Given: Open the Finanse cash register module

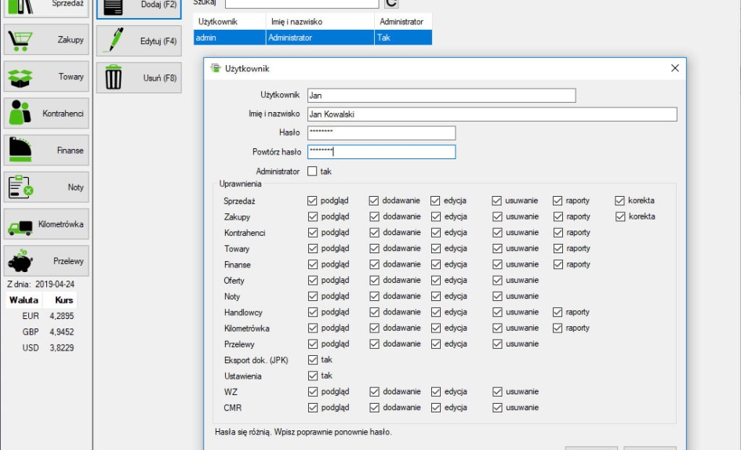Looking at the screenshot, I should (x=46, y=151).
